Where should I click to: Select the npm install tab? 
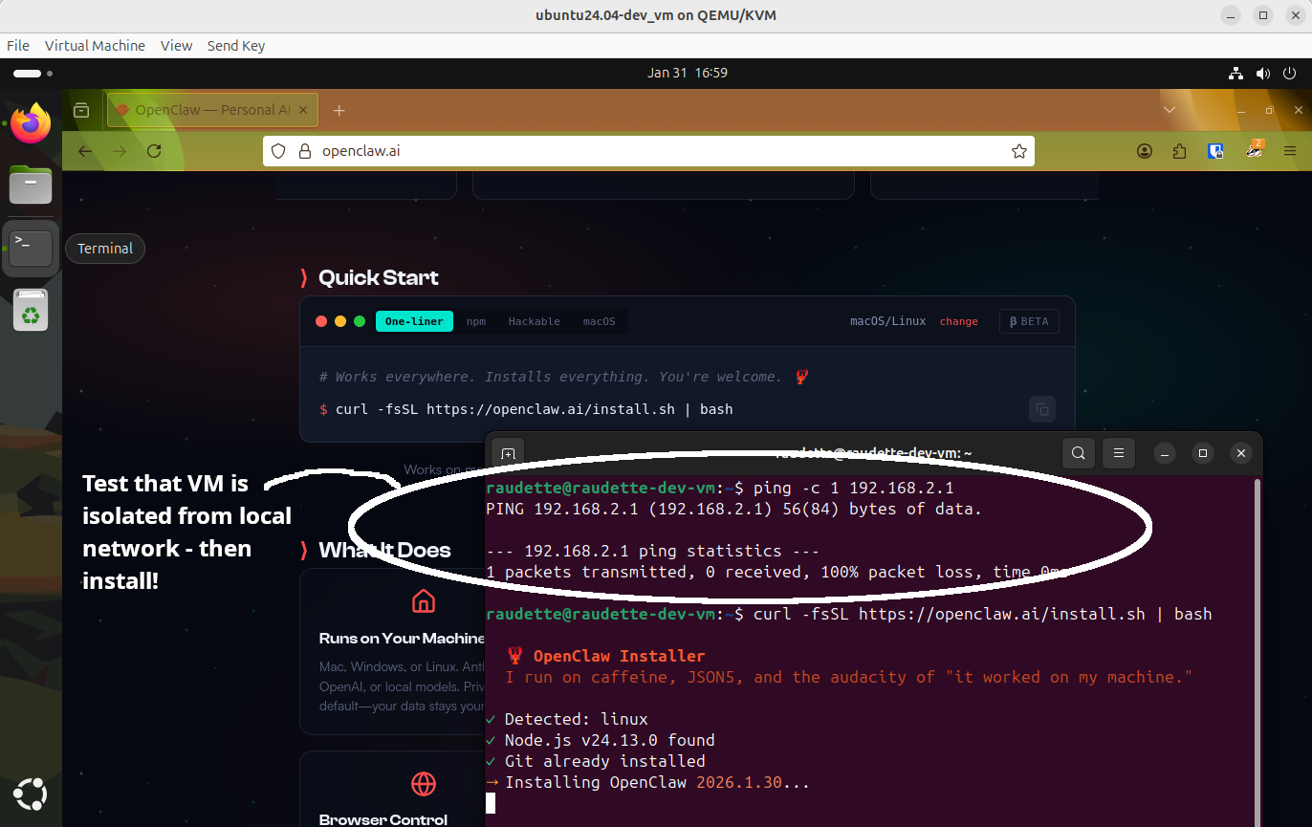pos(476,321)
